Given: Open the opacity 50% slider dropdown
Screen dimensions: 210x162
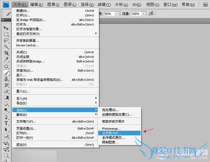Looking at the screenshot, I should pos(117,14).
